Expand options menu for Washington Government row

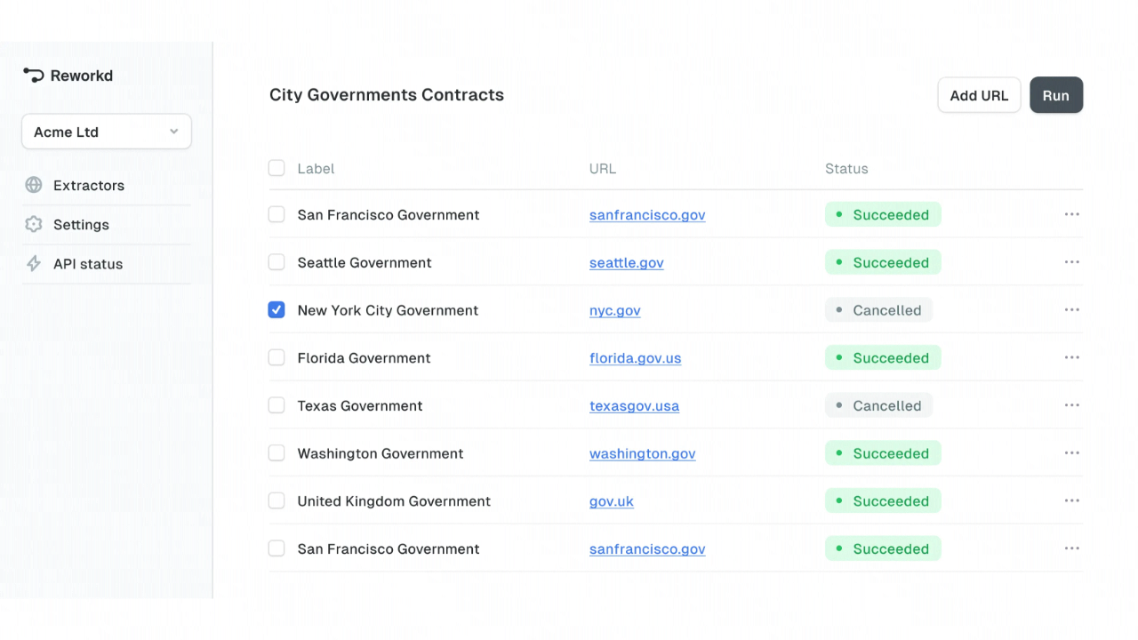coord(1071,453)
